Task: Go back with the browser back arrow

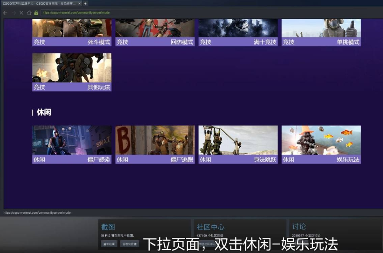Action: [5, 13]
